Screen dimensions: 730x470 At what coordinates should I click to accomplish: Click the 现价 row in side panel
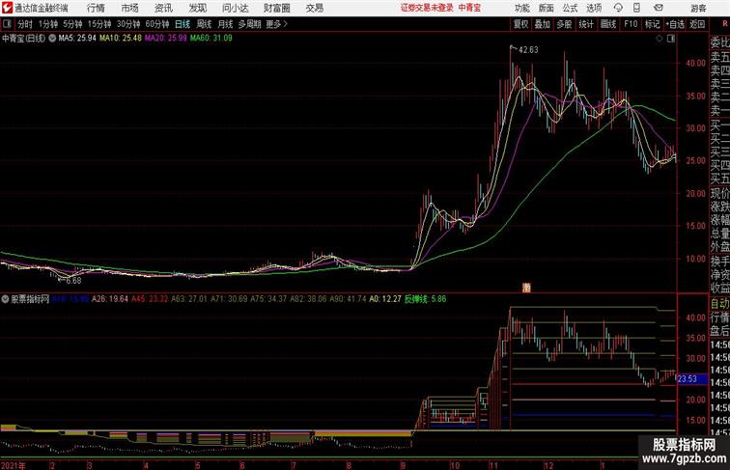pyautogui.click(x=719, y=193)
